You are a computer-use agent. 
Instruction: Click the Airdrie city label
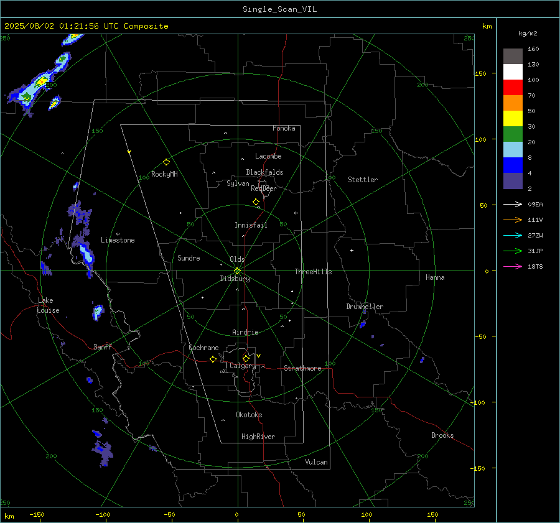(245, 332)
